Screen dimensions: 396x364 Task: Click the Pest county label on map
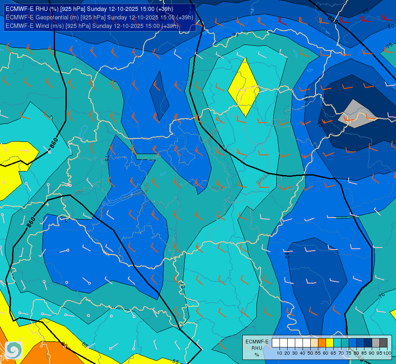coord(217,188)
